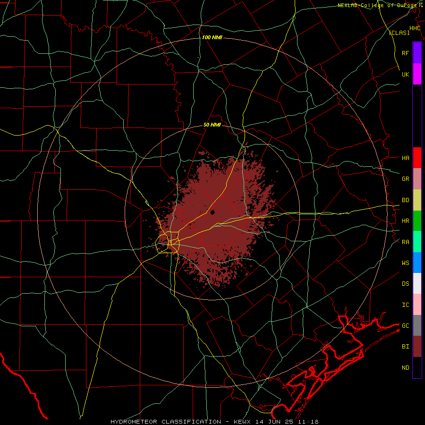Click the IC light pink legend swatch
The width and height of the screenshot is (425, 425).
coord(417,305)
